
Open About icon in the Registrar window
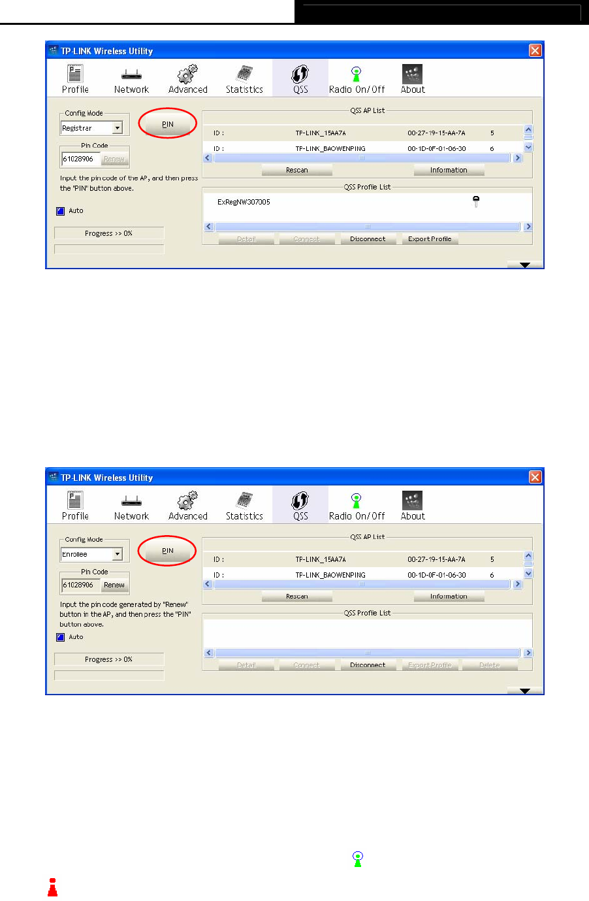coord(412,74)
